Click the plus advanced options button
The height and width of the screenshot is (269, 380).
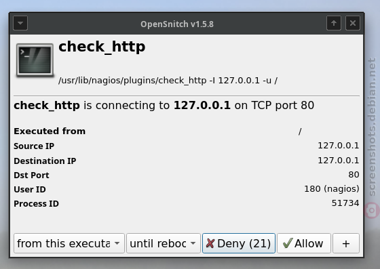[346, 243]
